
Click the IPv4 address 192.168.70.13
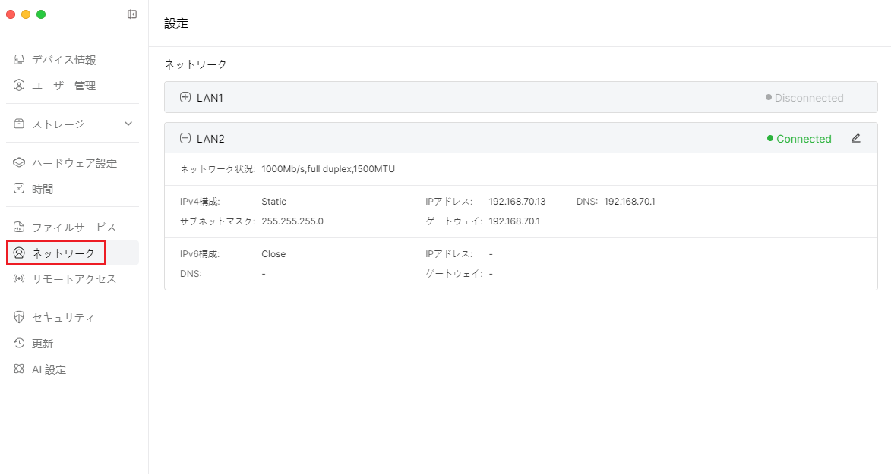click(517, 202)
